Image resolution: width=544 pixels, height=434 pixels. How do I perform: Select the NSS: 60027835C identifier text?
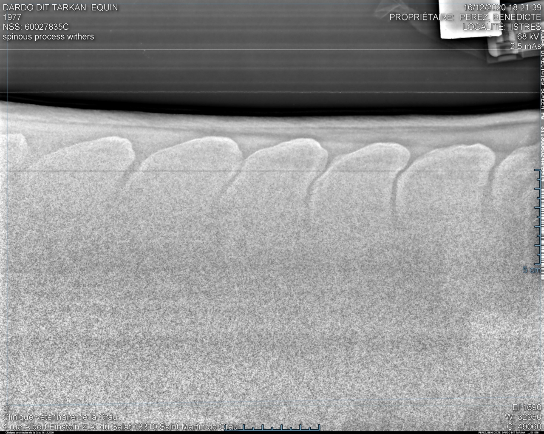click(x=36, y=27)
